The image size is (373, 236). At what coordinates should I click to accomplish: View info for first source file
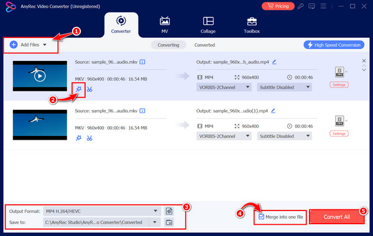tap(142, 62)
